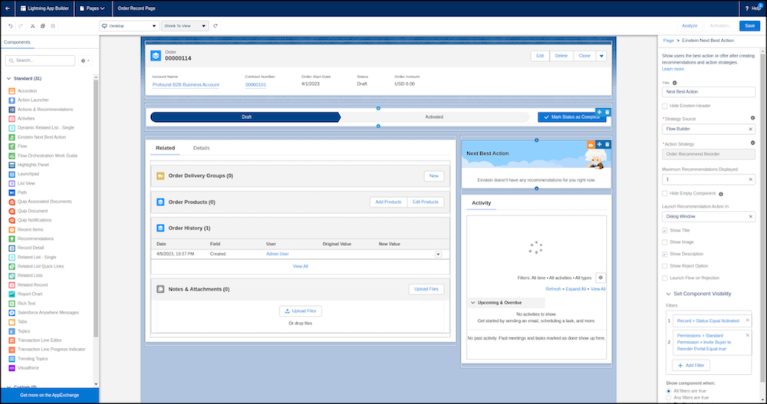The width and height of the screenshot is (767, 404).
Task: Select the Path component
Action: click(22, 192)
